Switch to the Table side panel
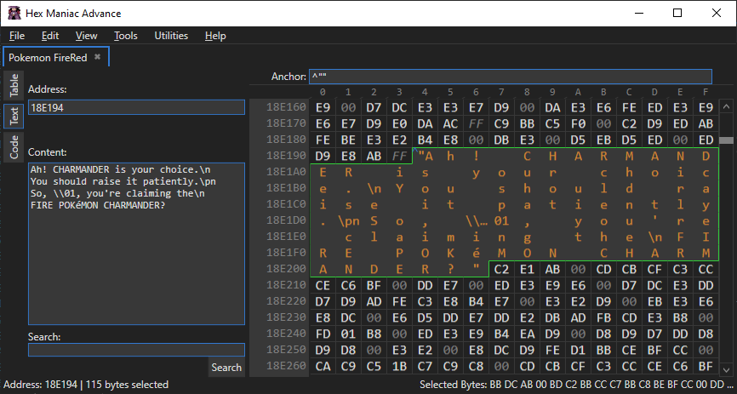 [x=14, y=84]
